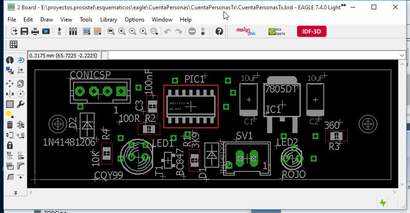Select the Pinswap tool
This screenshot has width=410, height=213.
tap(10, 135)
